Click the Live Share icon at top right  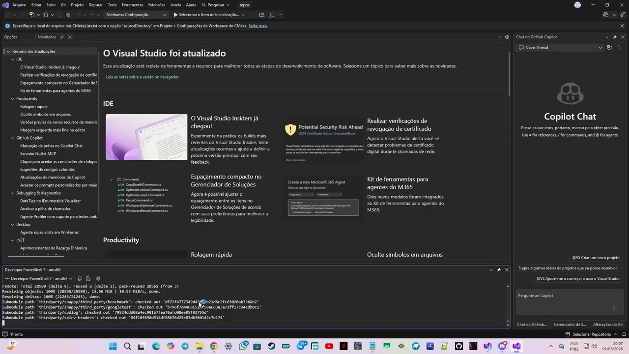622,15
